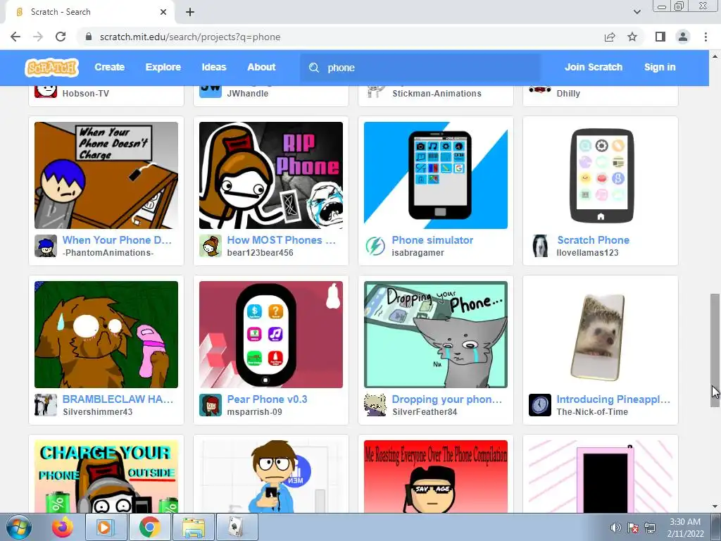Open Dropping your phon... project title
Viewport: 721px width, 541px height.
click(x=447, y=399)
